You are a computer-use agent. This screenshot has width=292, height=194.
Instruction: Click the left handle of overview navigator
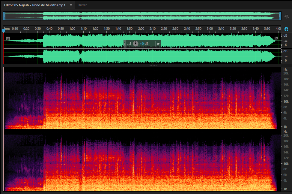point(4,16)
